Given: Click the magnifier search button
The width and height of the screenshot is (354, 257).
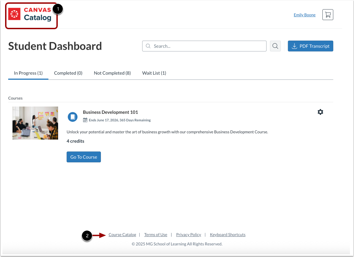Looking at the screenshot, I should click(x=275, y=46).
